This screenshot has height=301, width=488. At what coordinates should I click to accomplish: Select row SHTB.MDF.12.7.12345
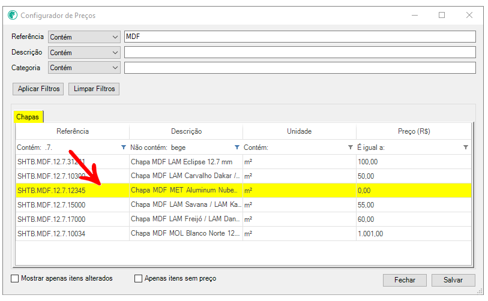click(243, 190)
